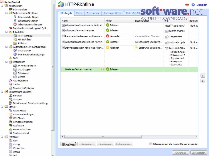This screenshot has width=209, height=156.
Task: Click Name column header
Action: (83, 21)
